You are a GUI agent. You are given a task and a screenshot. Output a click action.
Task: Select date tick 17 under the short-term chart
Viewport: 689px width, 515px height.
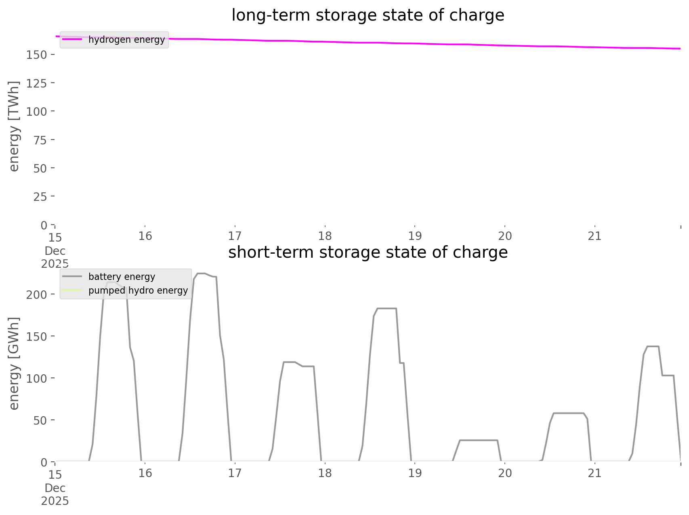click(x=235, y=473)
